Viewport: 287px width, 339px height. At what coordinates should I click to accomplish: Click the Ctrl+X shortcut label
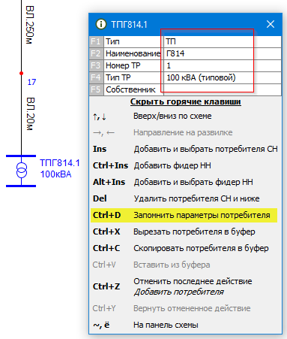(x=106, y=232)
